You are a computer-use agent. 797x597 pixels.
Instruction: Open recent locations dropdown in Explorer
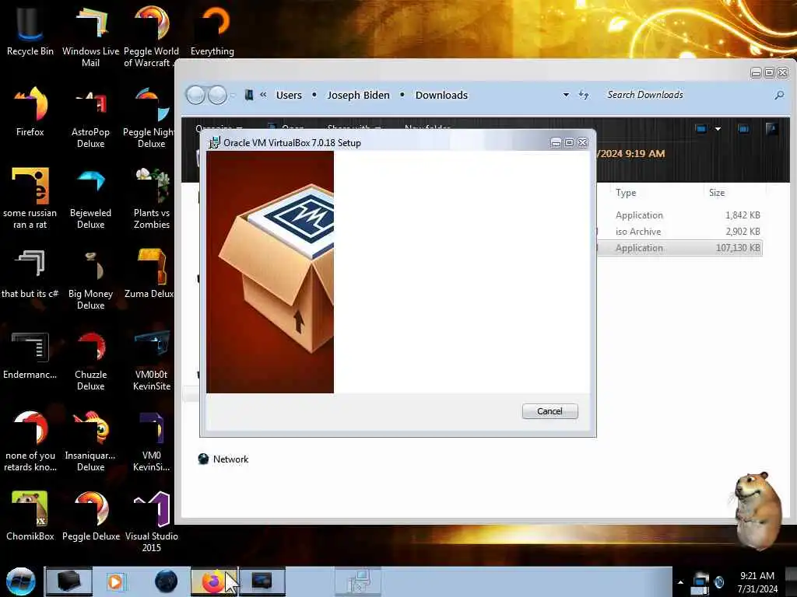pyautogui.click(x=233, y=95)
